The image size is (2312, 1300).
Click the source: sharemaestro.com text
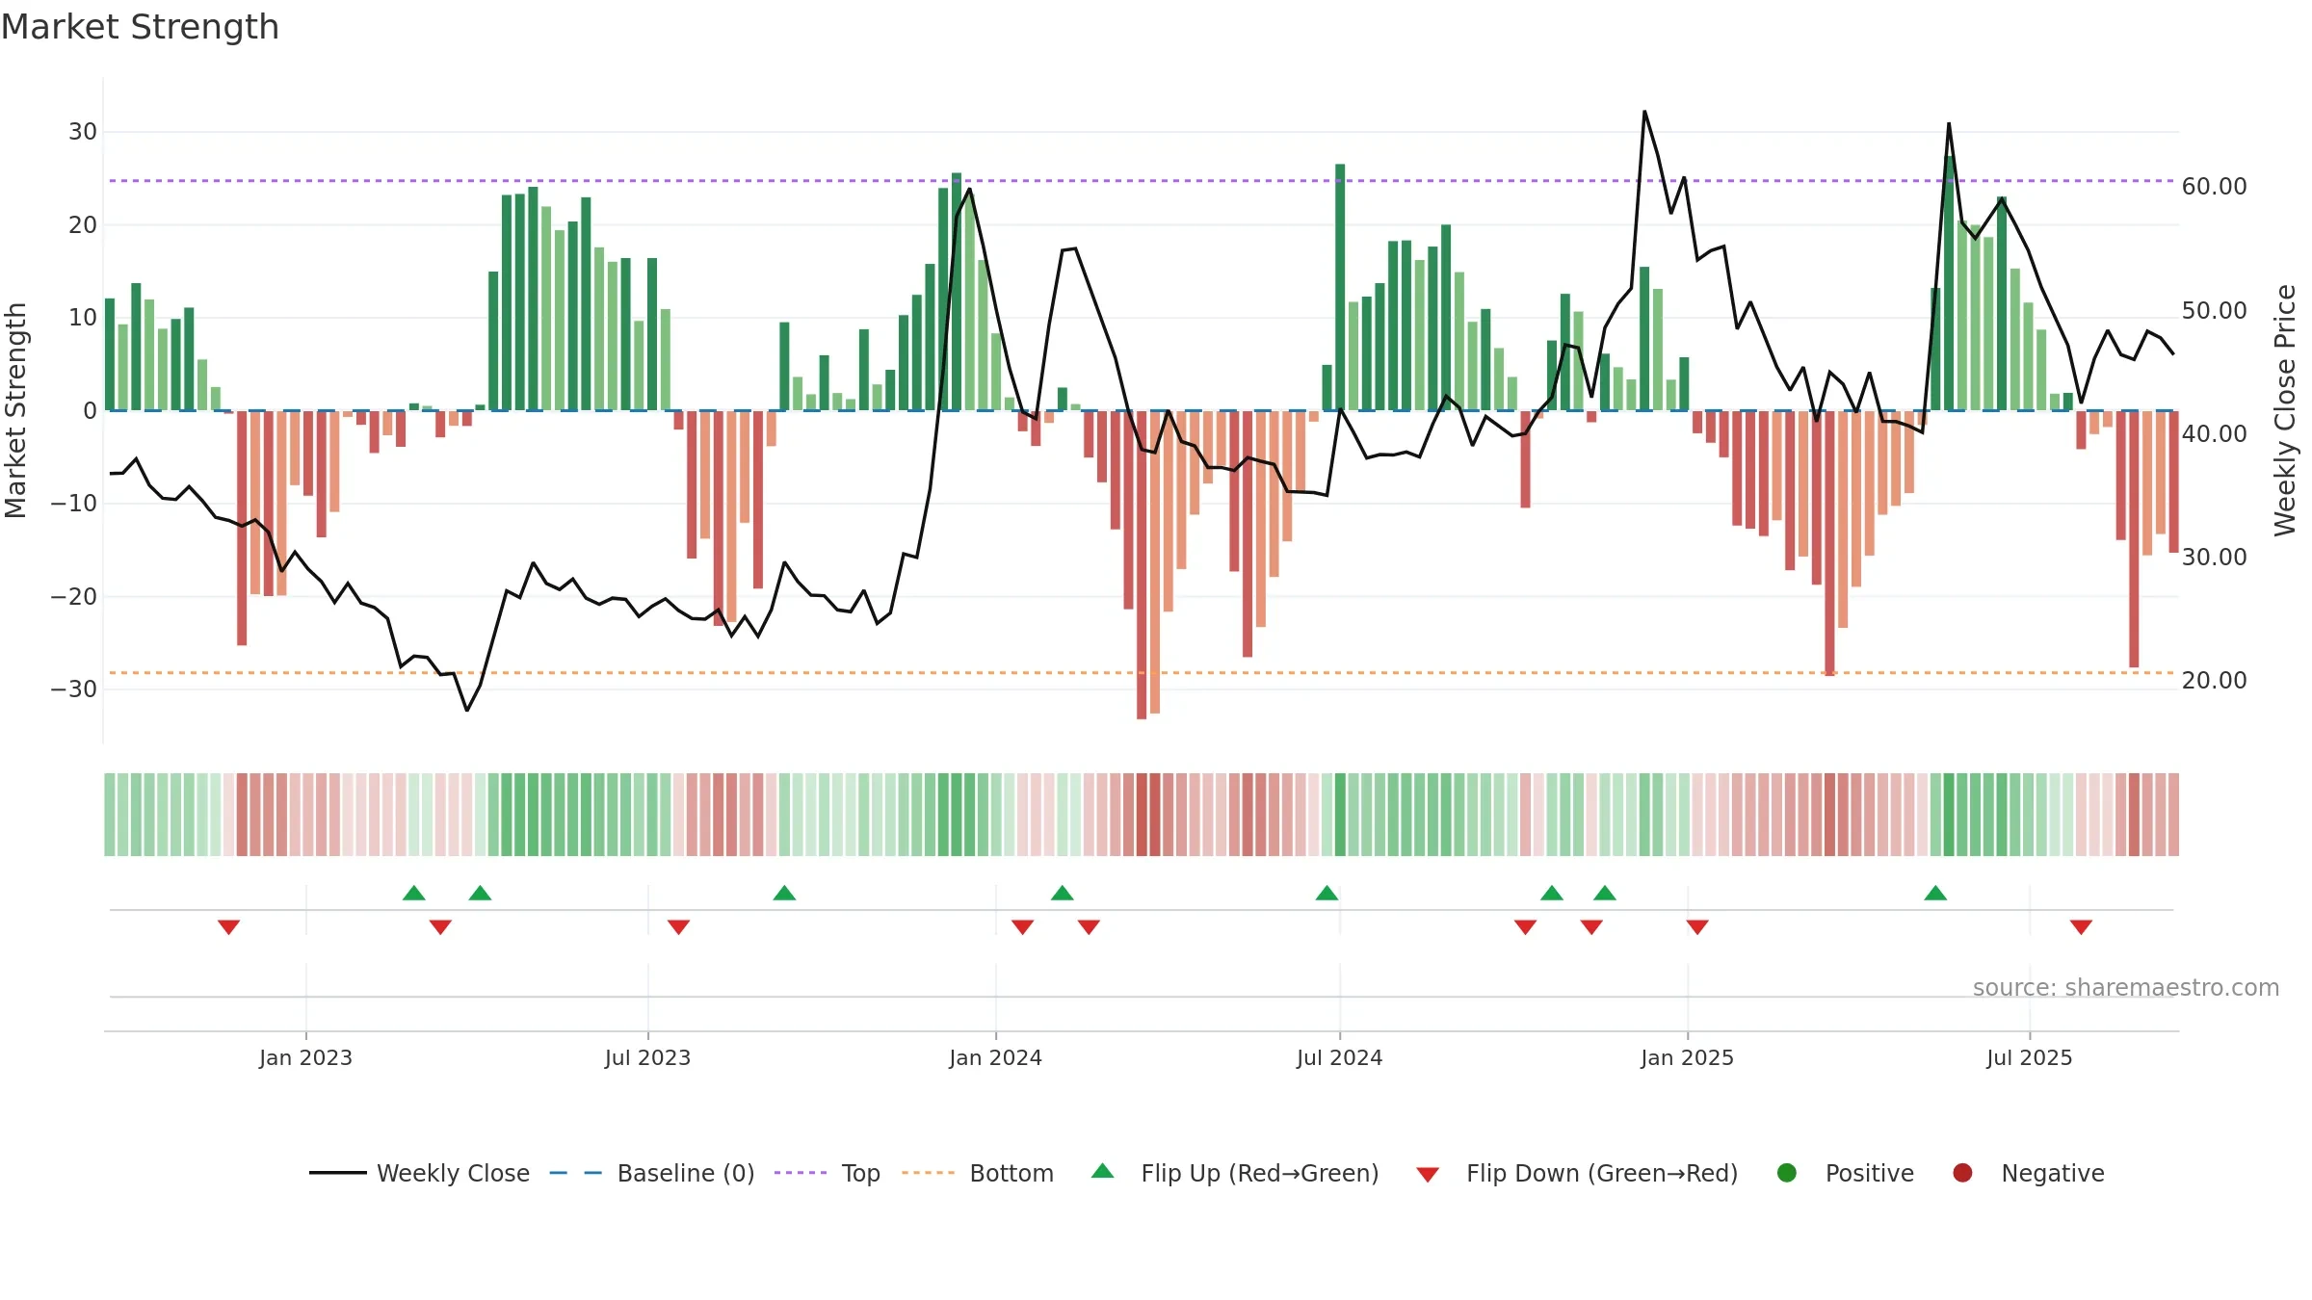pyautogui.click(x=2126, y=988)
